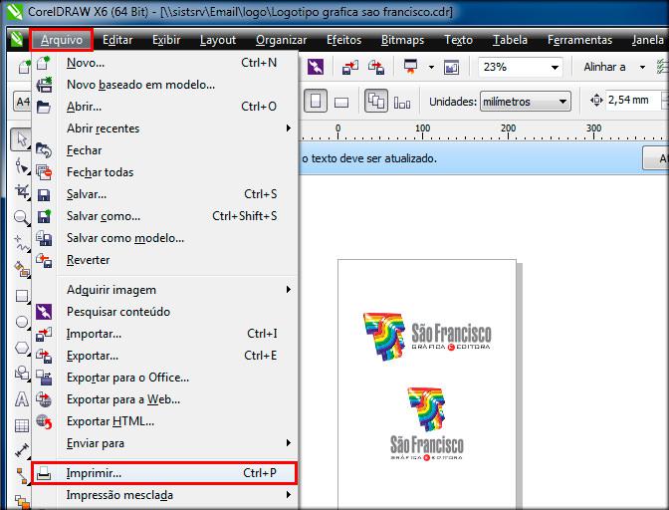Toggle apply layout to current page
This screenshot has width=669, height=510.
(x=402, y=102)
